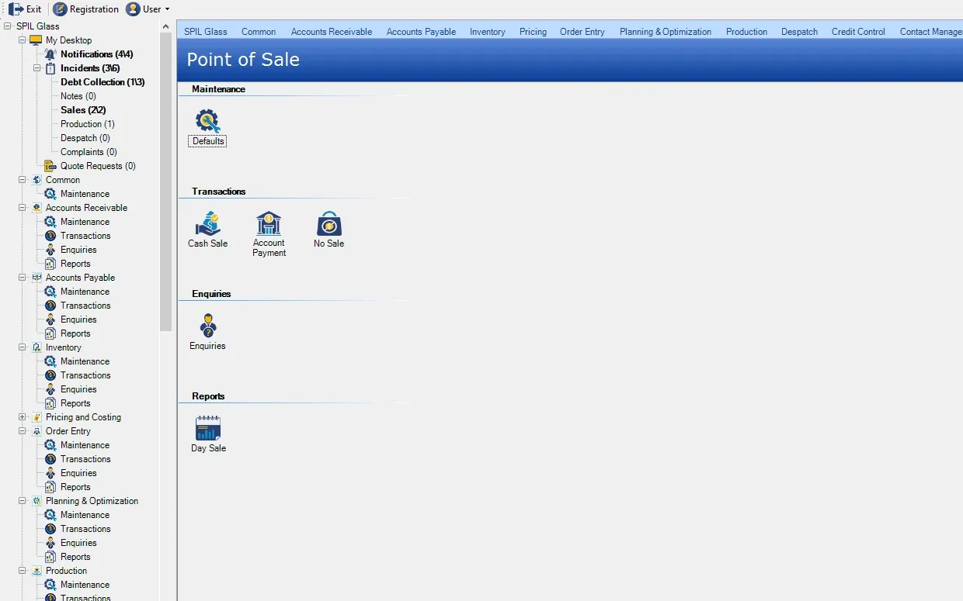The image size is (963, 601).
Task: Click Enquiries icon under Accounts Receivable
Action: point(50,250)
